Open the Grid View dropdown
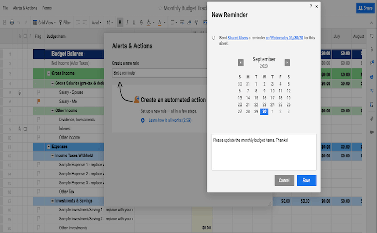The height and width of the screenshot is (233, 377). pyautogui.click(x=44, y=23)
